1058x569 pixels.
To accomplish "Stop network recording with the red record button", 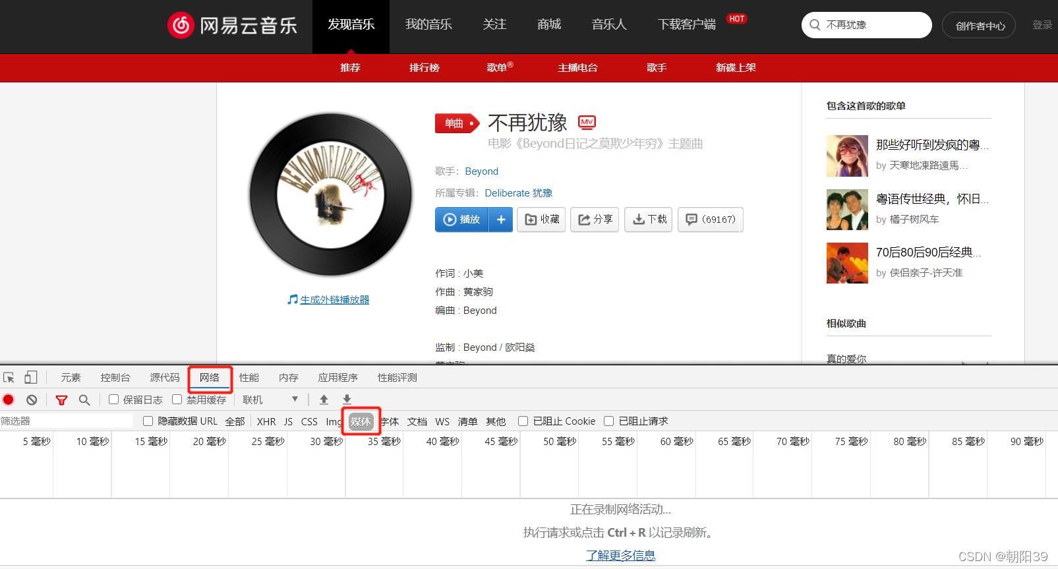I will 9,400.
